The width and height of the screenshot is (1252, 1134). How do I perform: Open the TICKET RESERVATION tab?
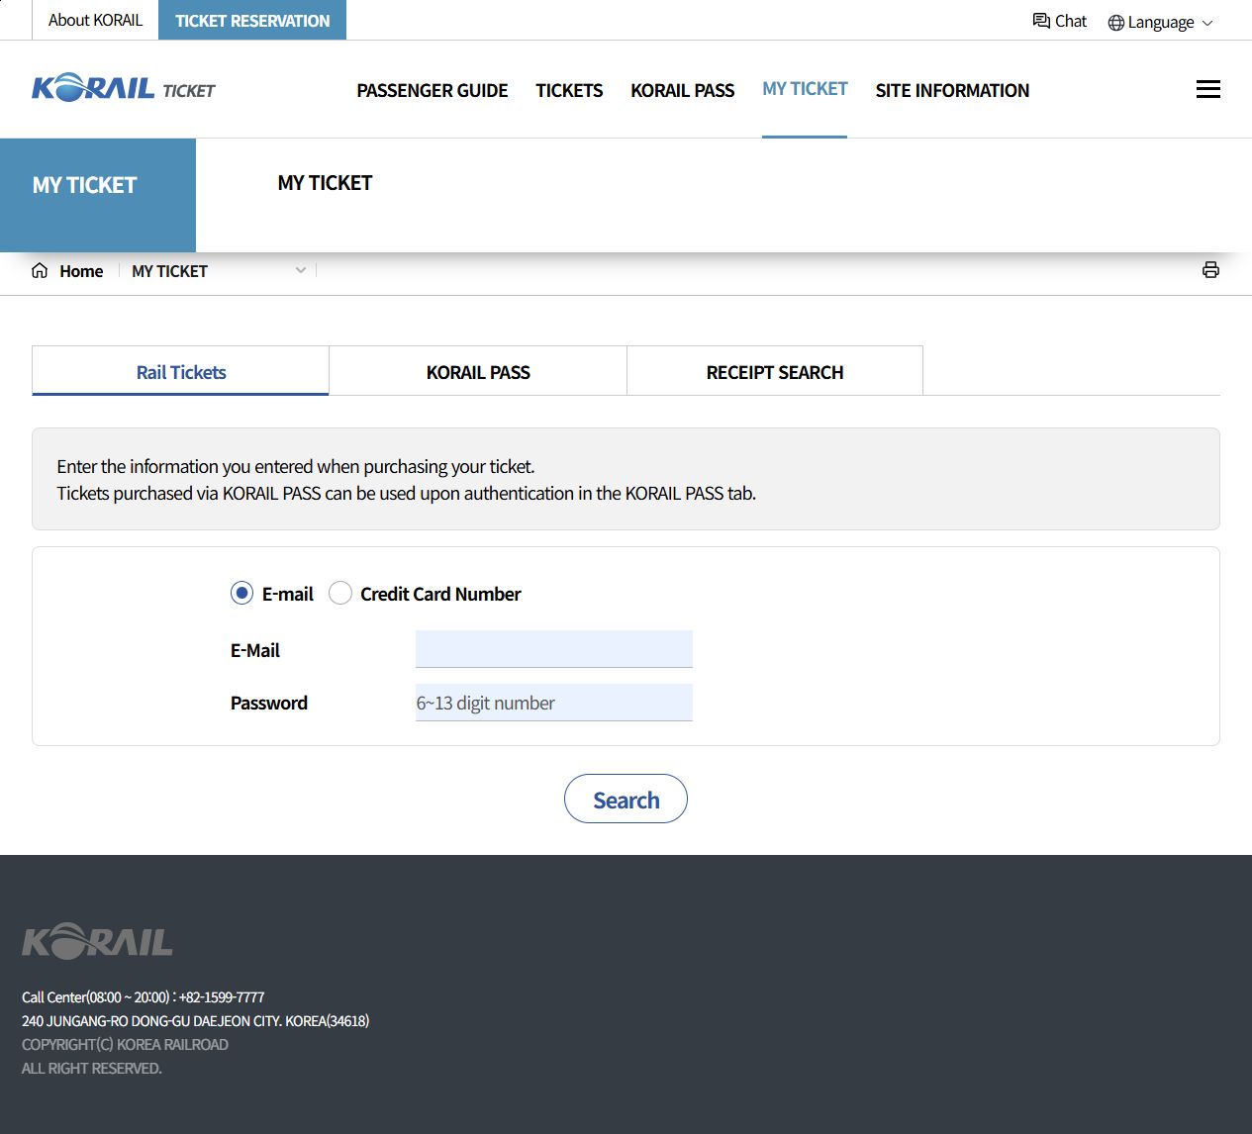point(252,20)
